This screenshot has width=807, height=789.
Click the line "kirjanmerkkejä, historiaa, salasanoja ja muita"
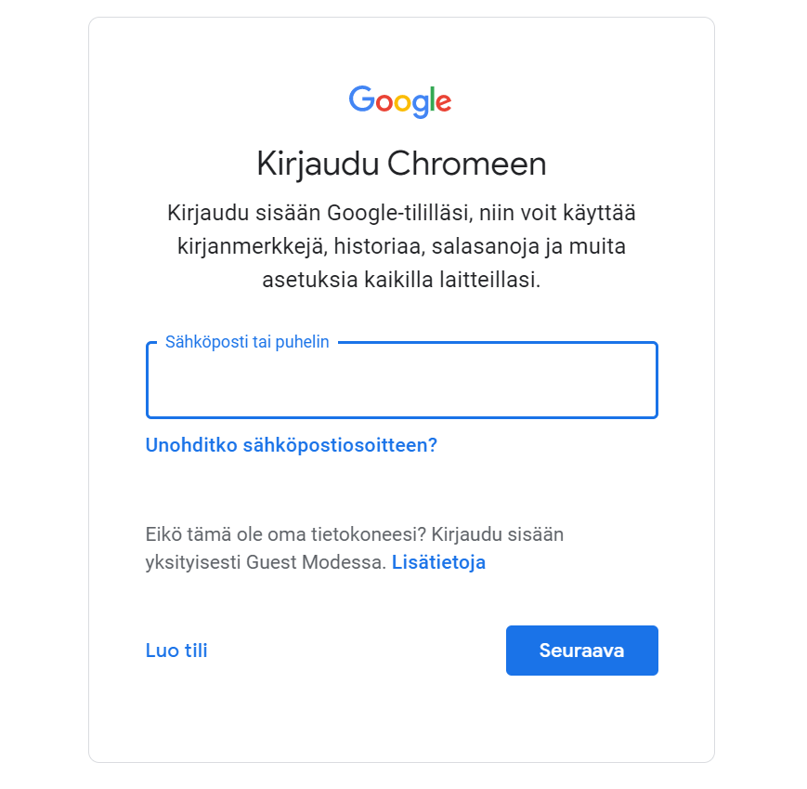pos(401,246)
